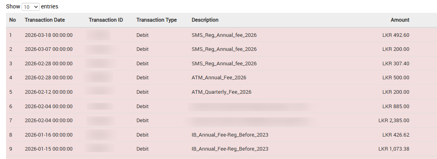Select date 2026-03-07 00:00:00
The height and width of the screenshot is (159, 437).
(x=49, y=49)
